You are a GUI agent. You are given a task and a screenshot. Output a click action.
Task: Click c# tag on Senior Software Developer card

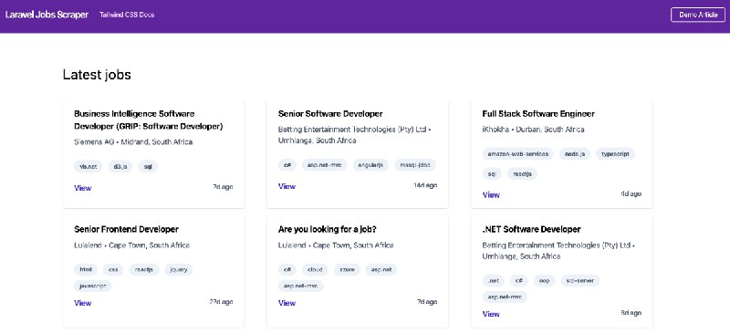click(287, 165)
